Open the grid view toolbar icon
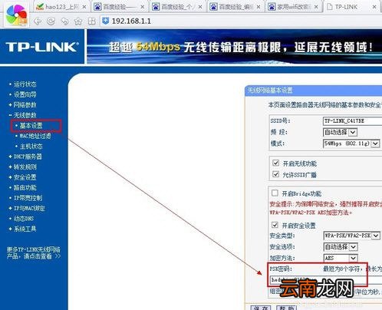This screenshot has width=382, height=310. click(x=91, y=21)
